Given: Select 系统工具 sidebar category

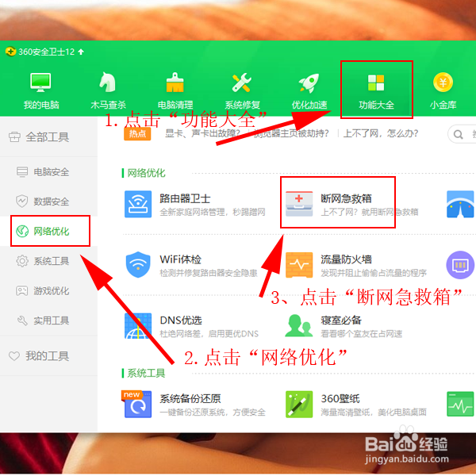Looking at the screenshot, I should pyautogui.click(x=48, y=261).
